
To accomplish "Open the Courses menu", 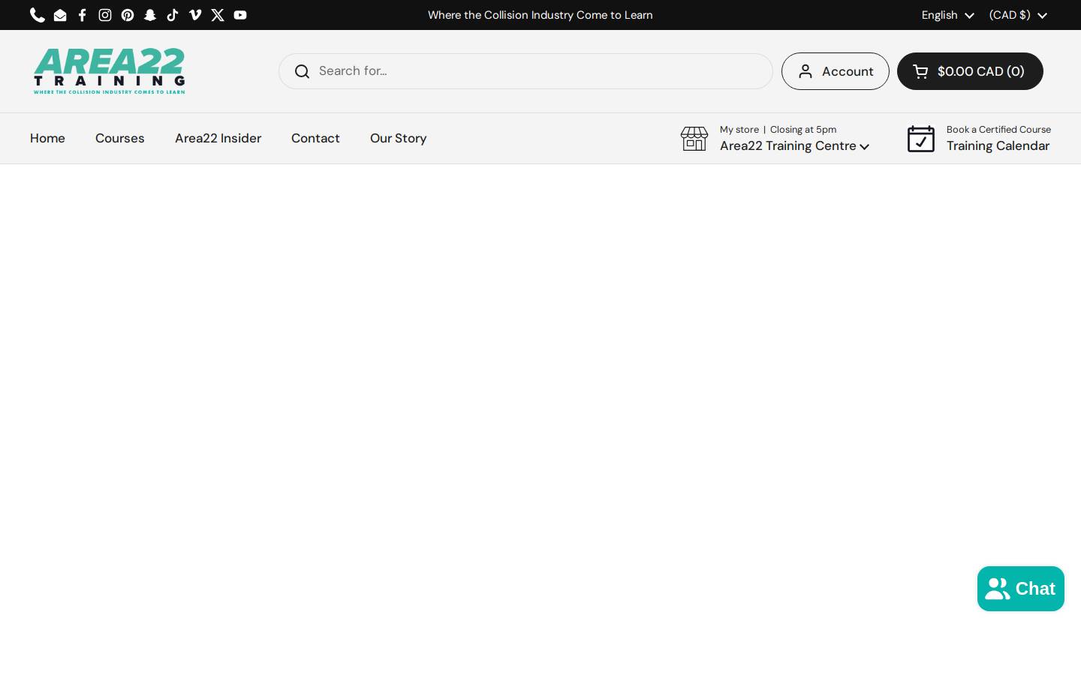I will pos(120,138).
